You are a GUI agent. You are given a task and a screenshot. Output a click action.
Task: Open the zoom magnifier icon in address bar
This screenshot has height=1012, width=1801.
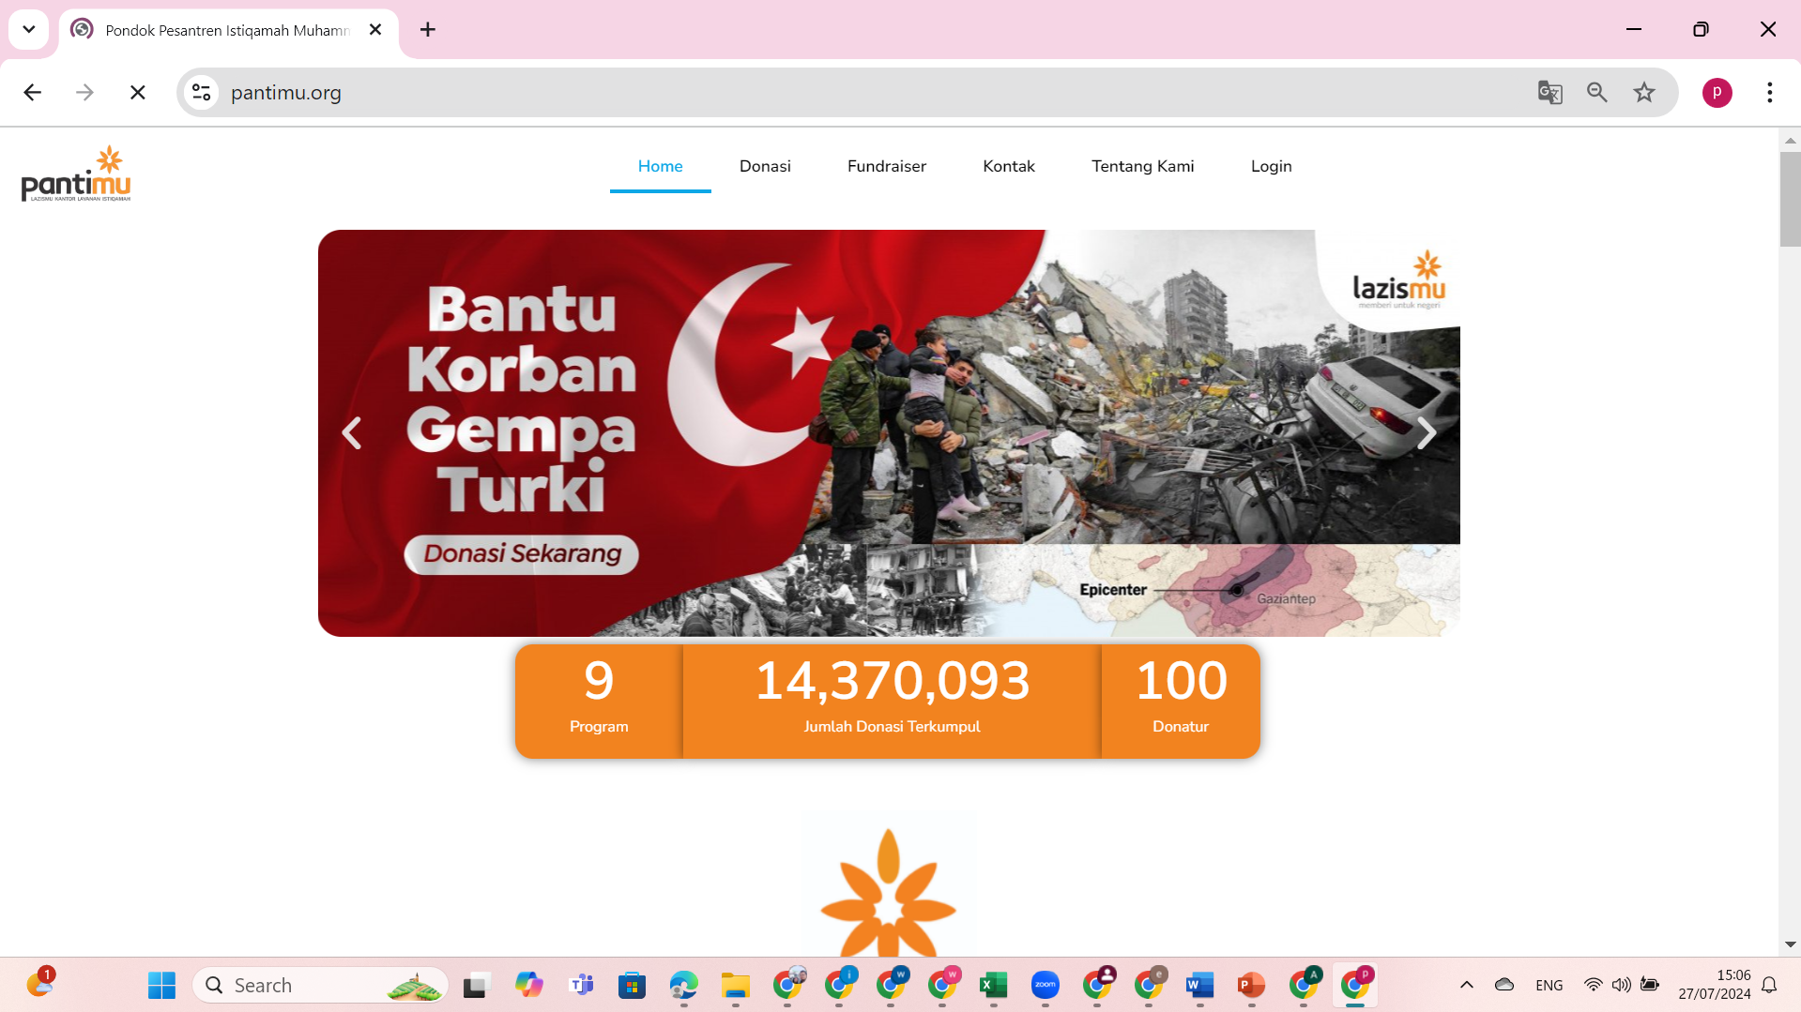pyautogui.click(x=1596, y=92)
